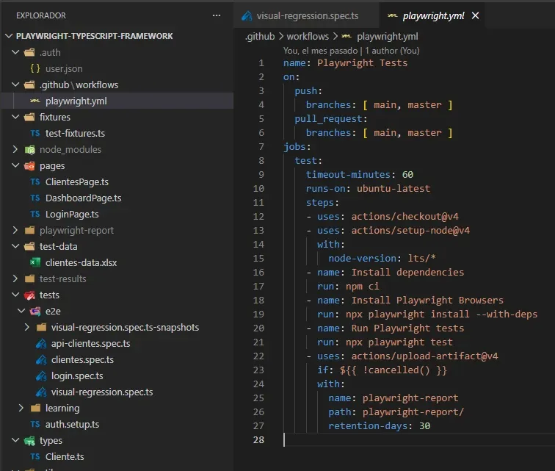Click the red pages folder icon

point(29,165)
